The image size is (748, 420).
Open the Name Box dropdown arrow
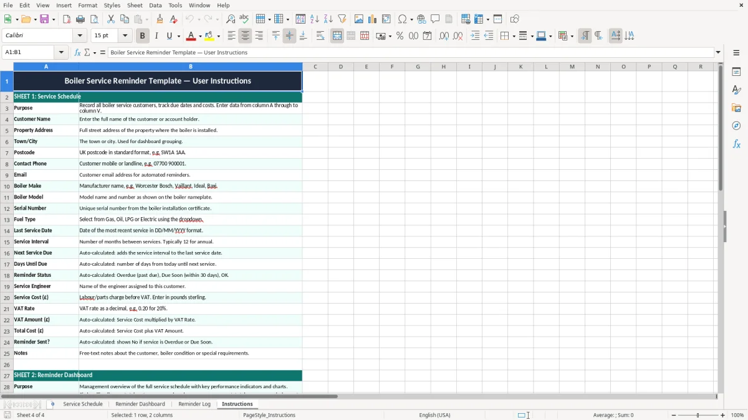click(61, 52)
